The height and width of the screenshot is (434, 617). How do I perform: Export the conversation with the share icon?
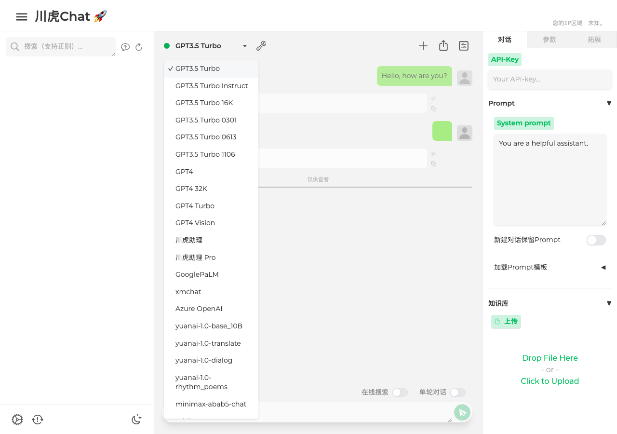point(443,46)
